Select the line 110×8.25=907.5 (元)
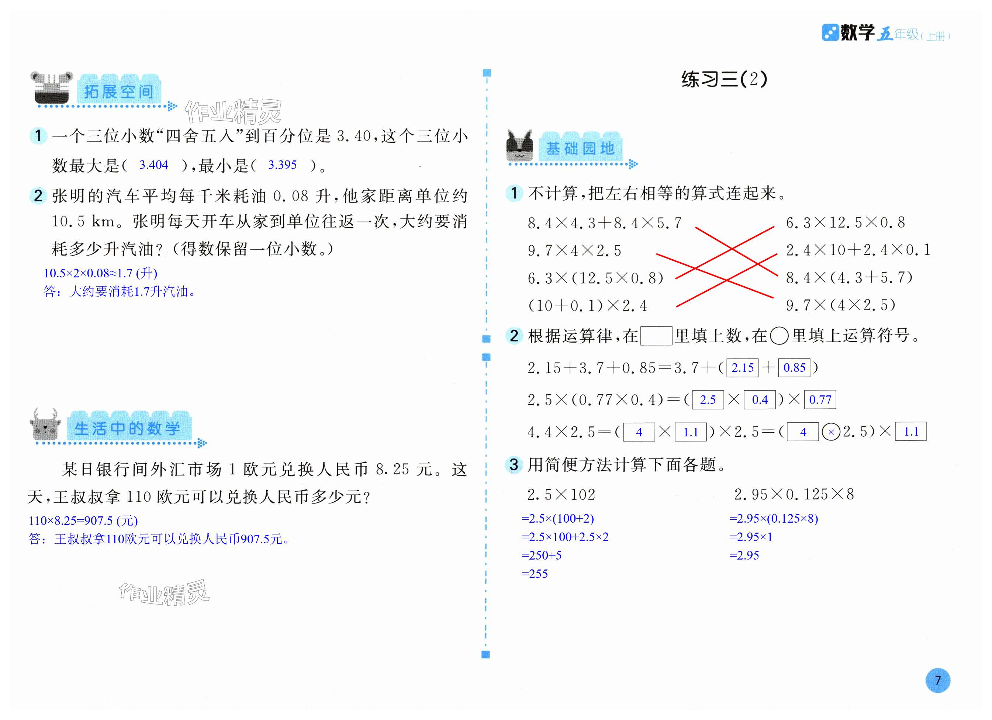 pos(83,520)
